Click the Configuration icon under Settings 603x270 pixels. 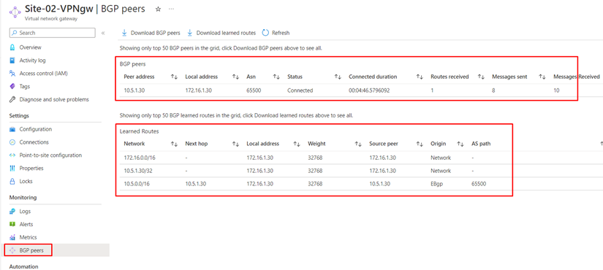(x=12, y=129)
